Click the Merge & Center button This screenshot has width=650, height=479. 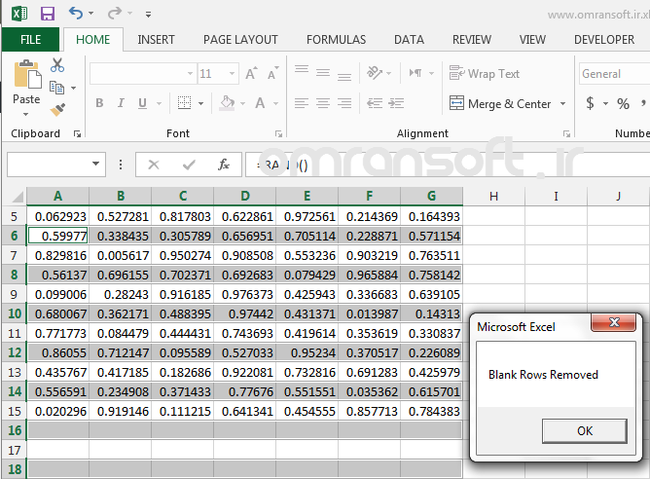(x=500, y=103)
